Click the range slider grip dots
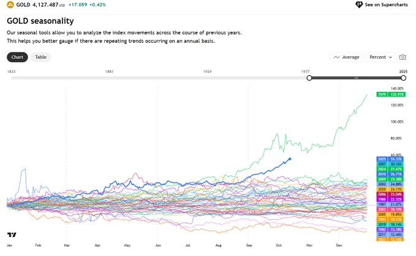416x256 pixels. 357,78
